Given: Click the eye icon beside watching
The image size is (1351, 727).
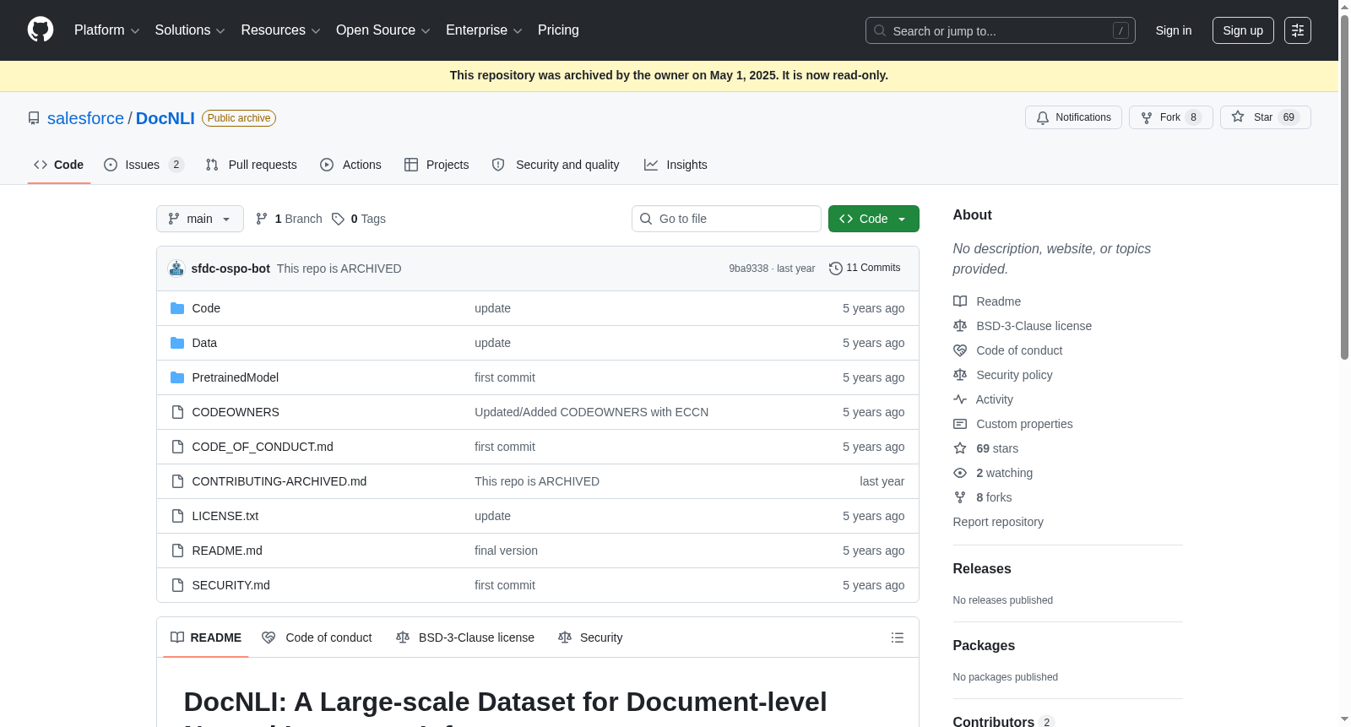Looking at the screenshot, I should pyautogui.click(x=960, y=473).
